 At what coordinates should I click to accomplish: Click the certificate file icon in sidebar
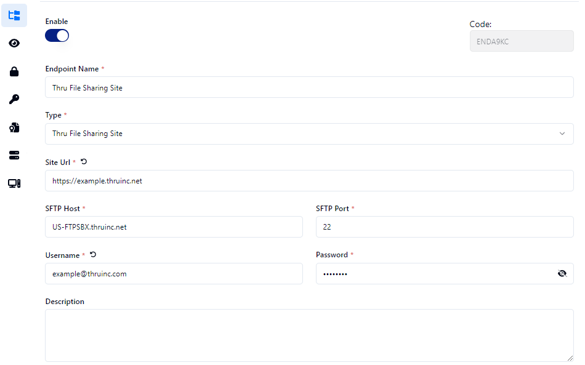point(14,127)
